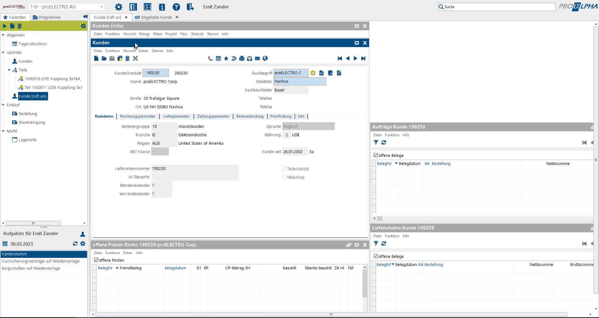Click the copy record icon in Kunden toolbar
Image resolution: width=599 pixels, height=318 pixels.
pyautogui.click(x=120, y=58)
